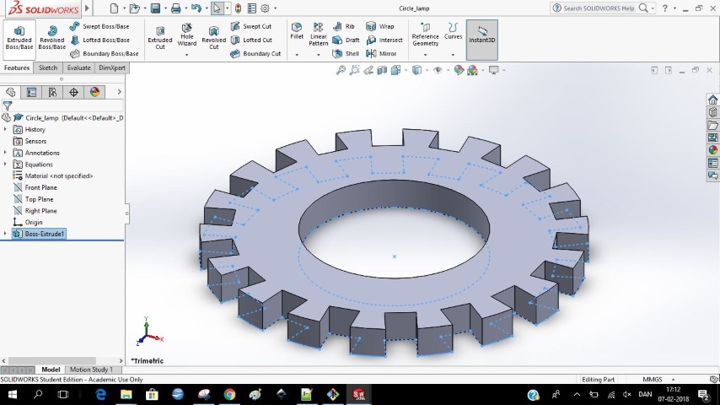Switch to the Features tab
The height and width of the screenshot is (405, 720).
pos(17,67)
